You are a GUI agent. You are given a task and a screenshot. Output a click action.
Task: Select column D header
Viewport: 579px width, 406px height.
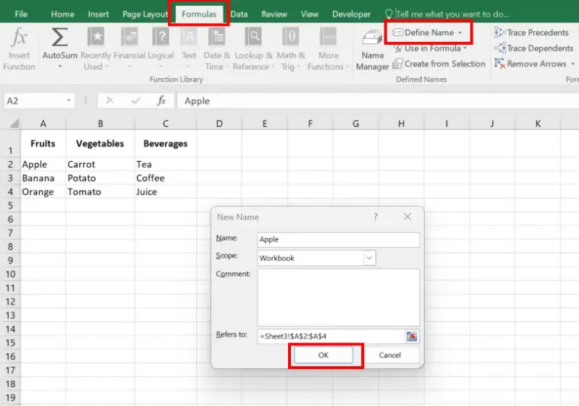click(219, 124)
